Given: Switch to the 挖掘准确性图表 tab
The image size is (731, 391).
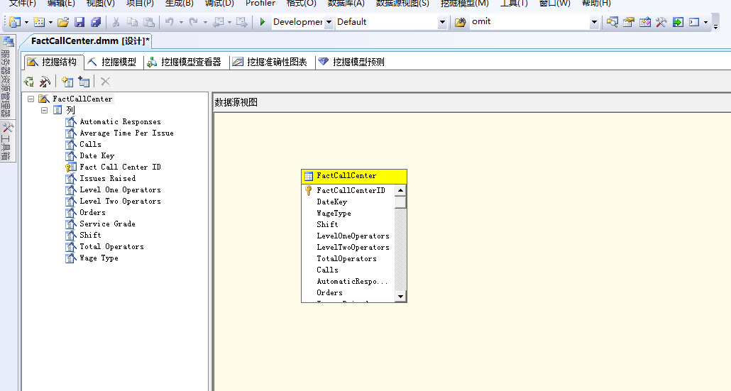Looking at the screenshot, I should pos(270,62).
